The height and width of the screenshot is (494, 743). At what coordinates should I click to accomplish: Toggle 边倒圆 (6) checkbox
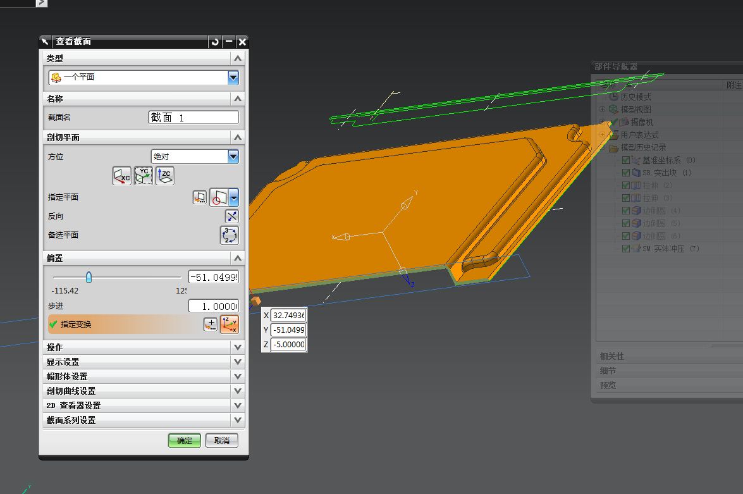(626, 236)
